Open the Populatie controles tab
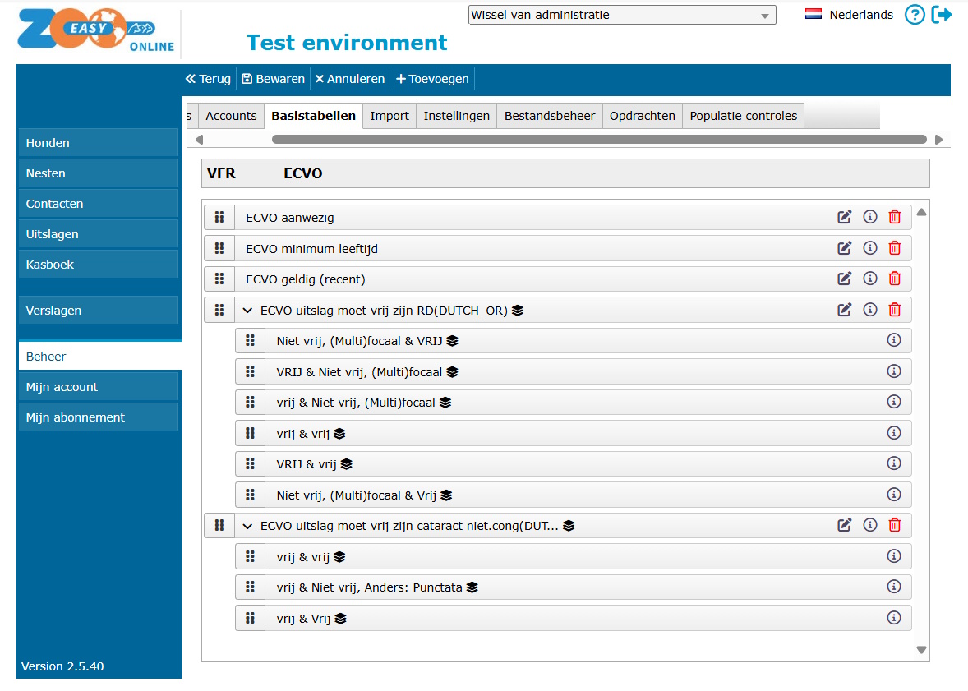 (742, 116)
